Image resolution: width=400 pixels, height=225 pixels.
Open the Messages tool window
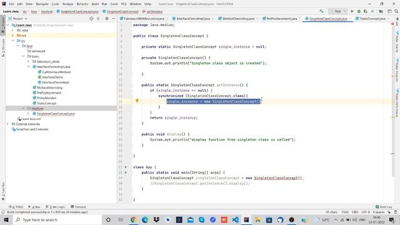pos(56,207)
